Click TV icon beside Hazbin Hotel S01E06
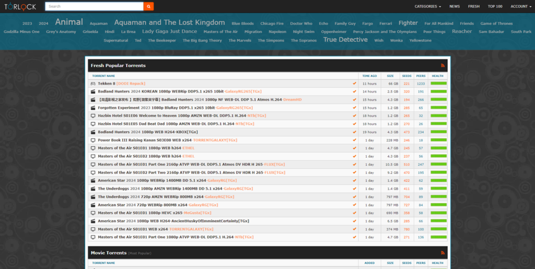This screenshot has height=269, width=535. point(93,116)
